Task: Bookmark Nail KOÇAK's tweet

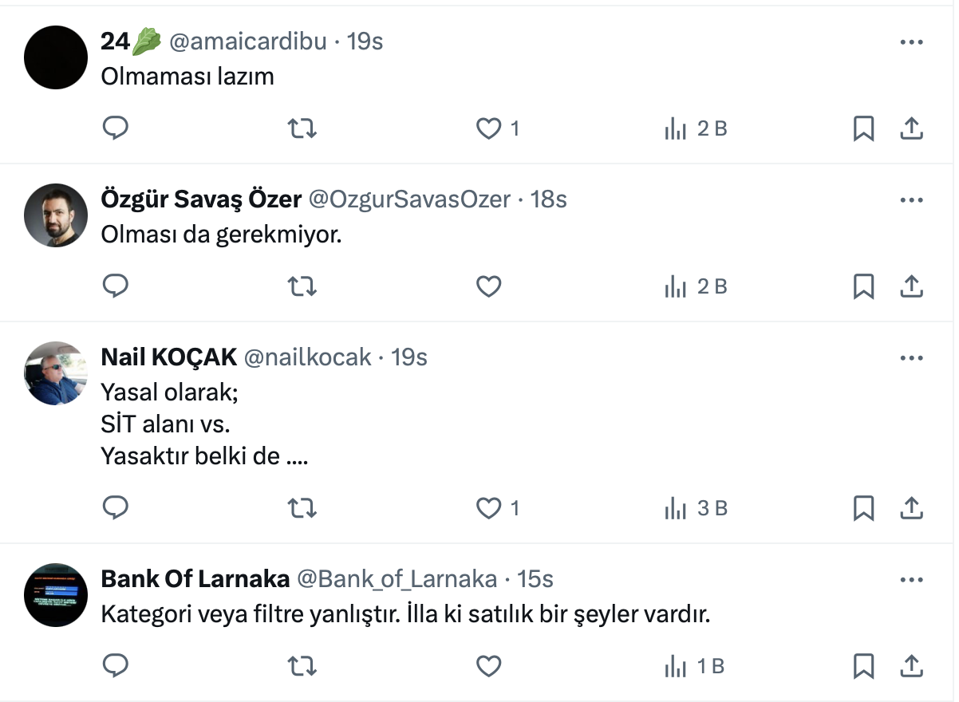Action: click(x=863, y=507)
